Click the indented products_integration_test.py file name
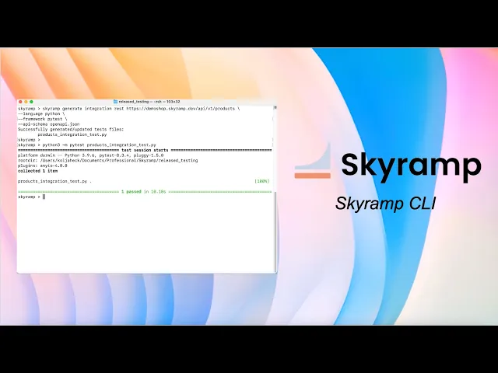The width and height of the screenshot is (498, 373). 72,134
